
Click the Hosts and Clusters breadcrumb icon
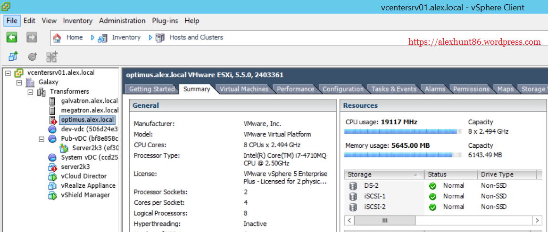click(160, 38)
